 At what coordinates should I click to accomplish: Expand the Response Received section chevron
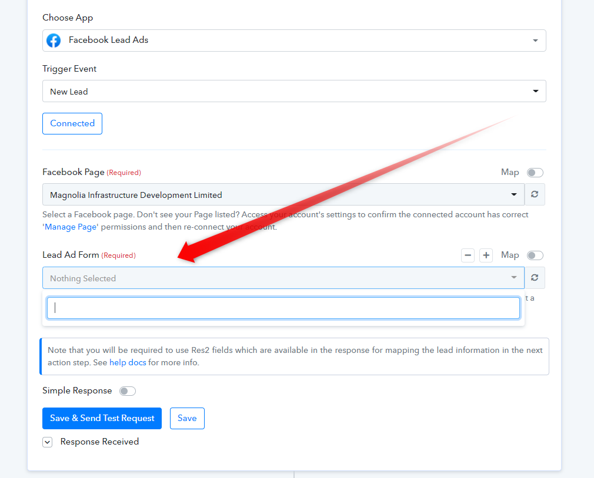48,442
